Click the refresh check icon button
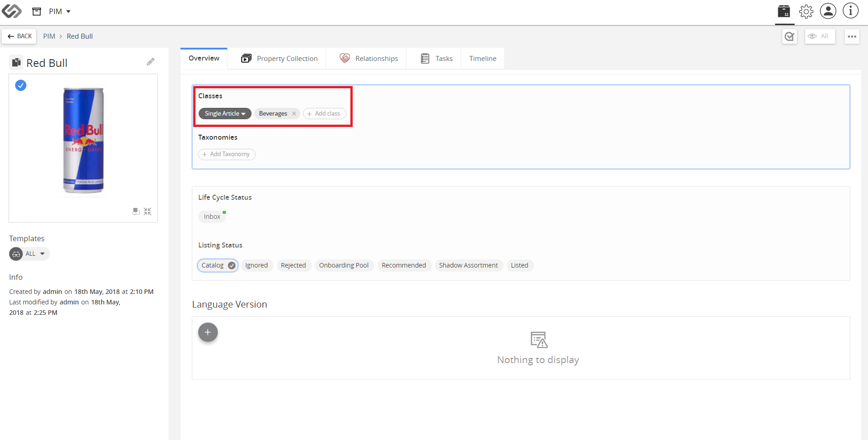Screen dimensions: 868x440 click(790, 36)
